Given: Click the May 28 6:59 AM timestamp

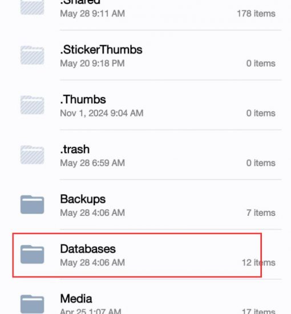Looking at the screenshot, I should click(92, 163).
